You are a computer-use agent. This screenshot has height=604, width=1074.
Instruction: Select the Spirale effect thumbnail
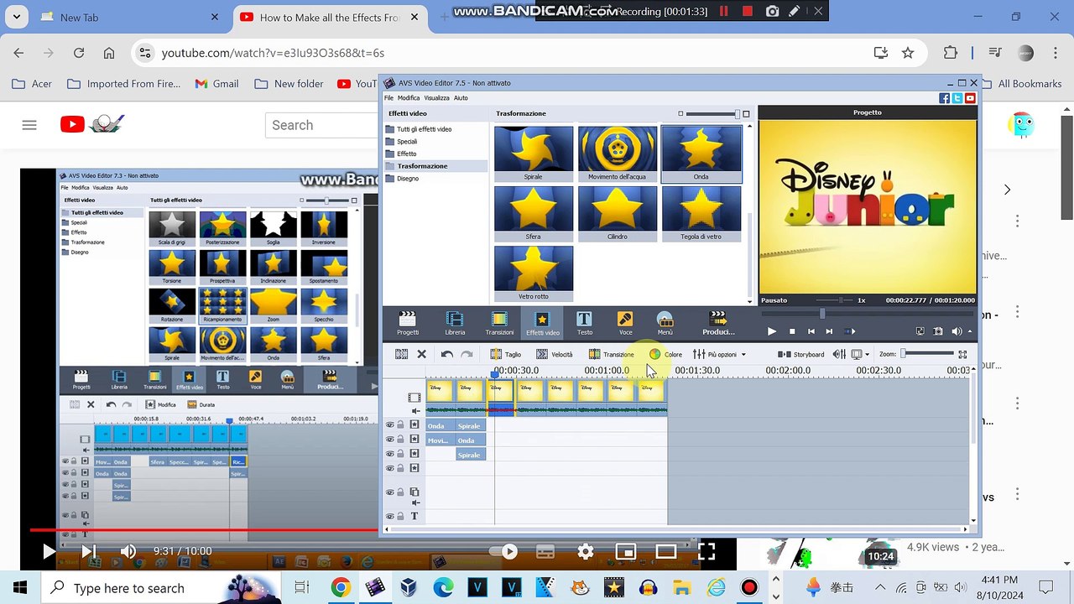534,154
